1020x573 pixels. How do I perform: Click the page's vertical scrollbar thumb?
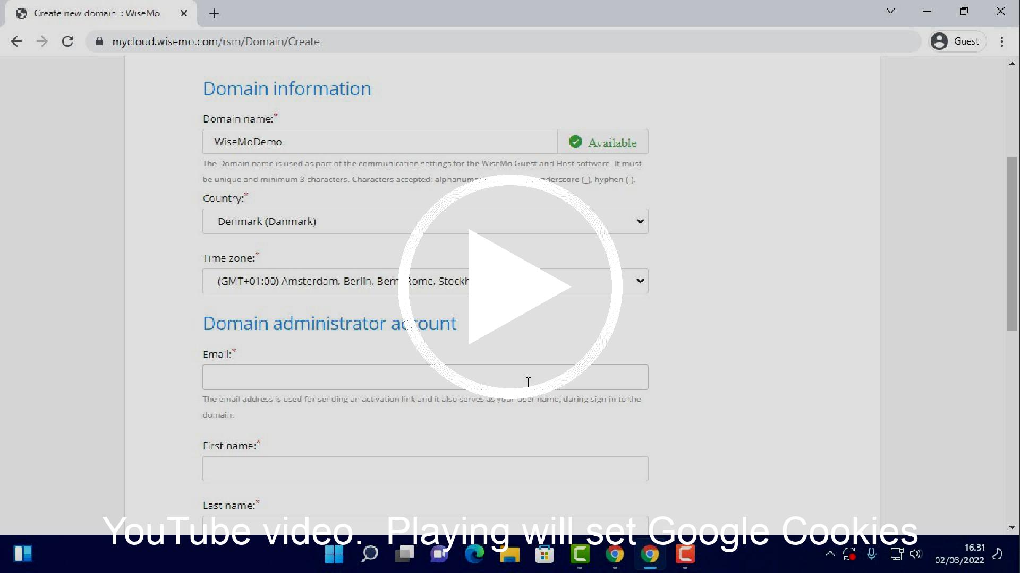pyautogui.click(x=1011, y=244)
